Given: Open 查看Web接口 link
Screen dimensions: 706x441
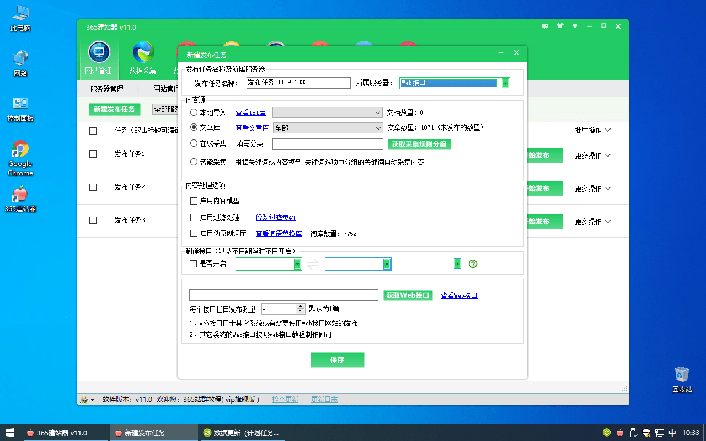Looking at the screenshot, I should 459,295.
